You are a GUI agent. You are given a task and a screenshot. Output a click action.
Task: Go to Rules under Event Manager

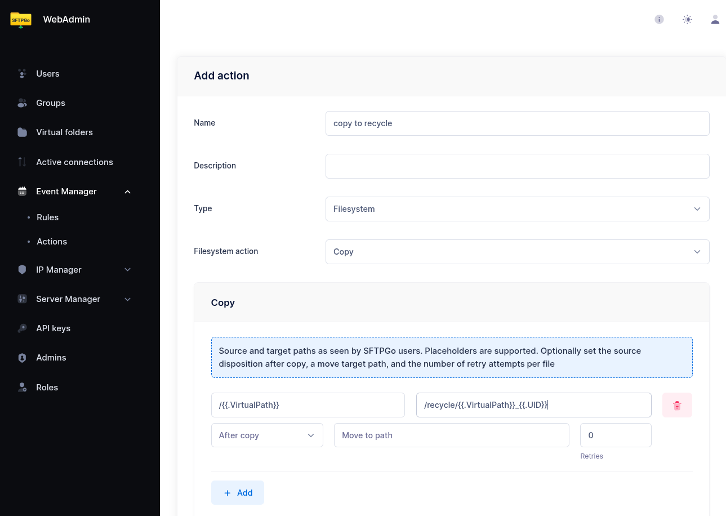[x=48, y=217]
